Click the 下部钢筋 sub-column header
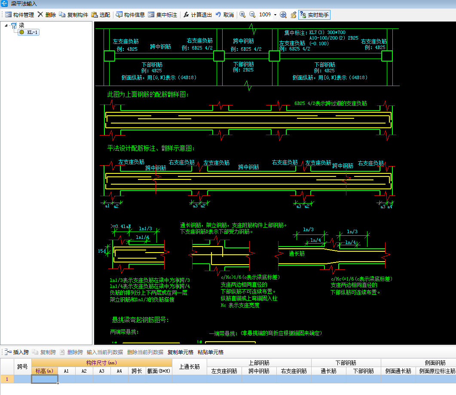 point(364,371)
